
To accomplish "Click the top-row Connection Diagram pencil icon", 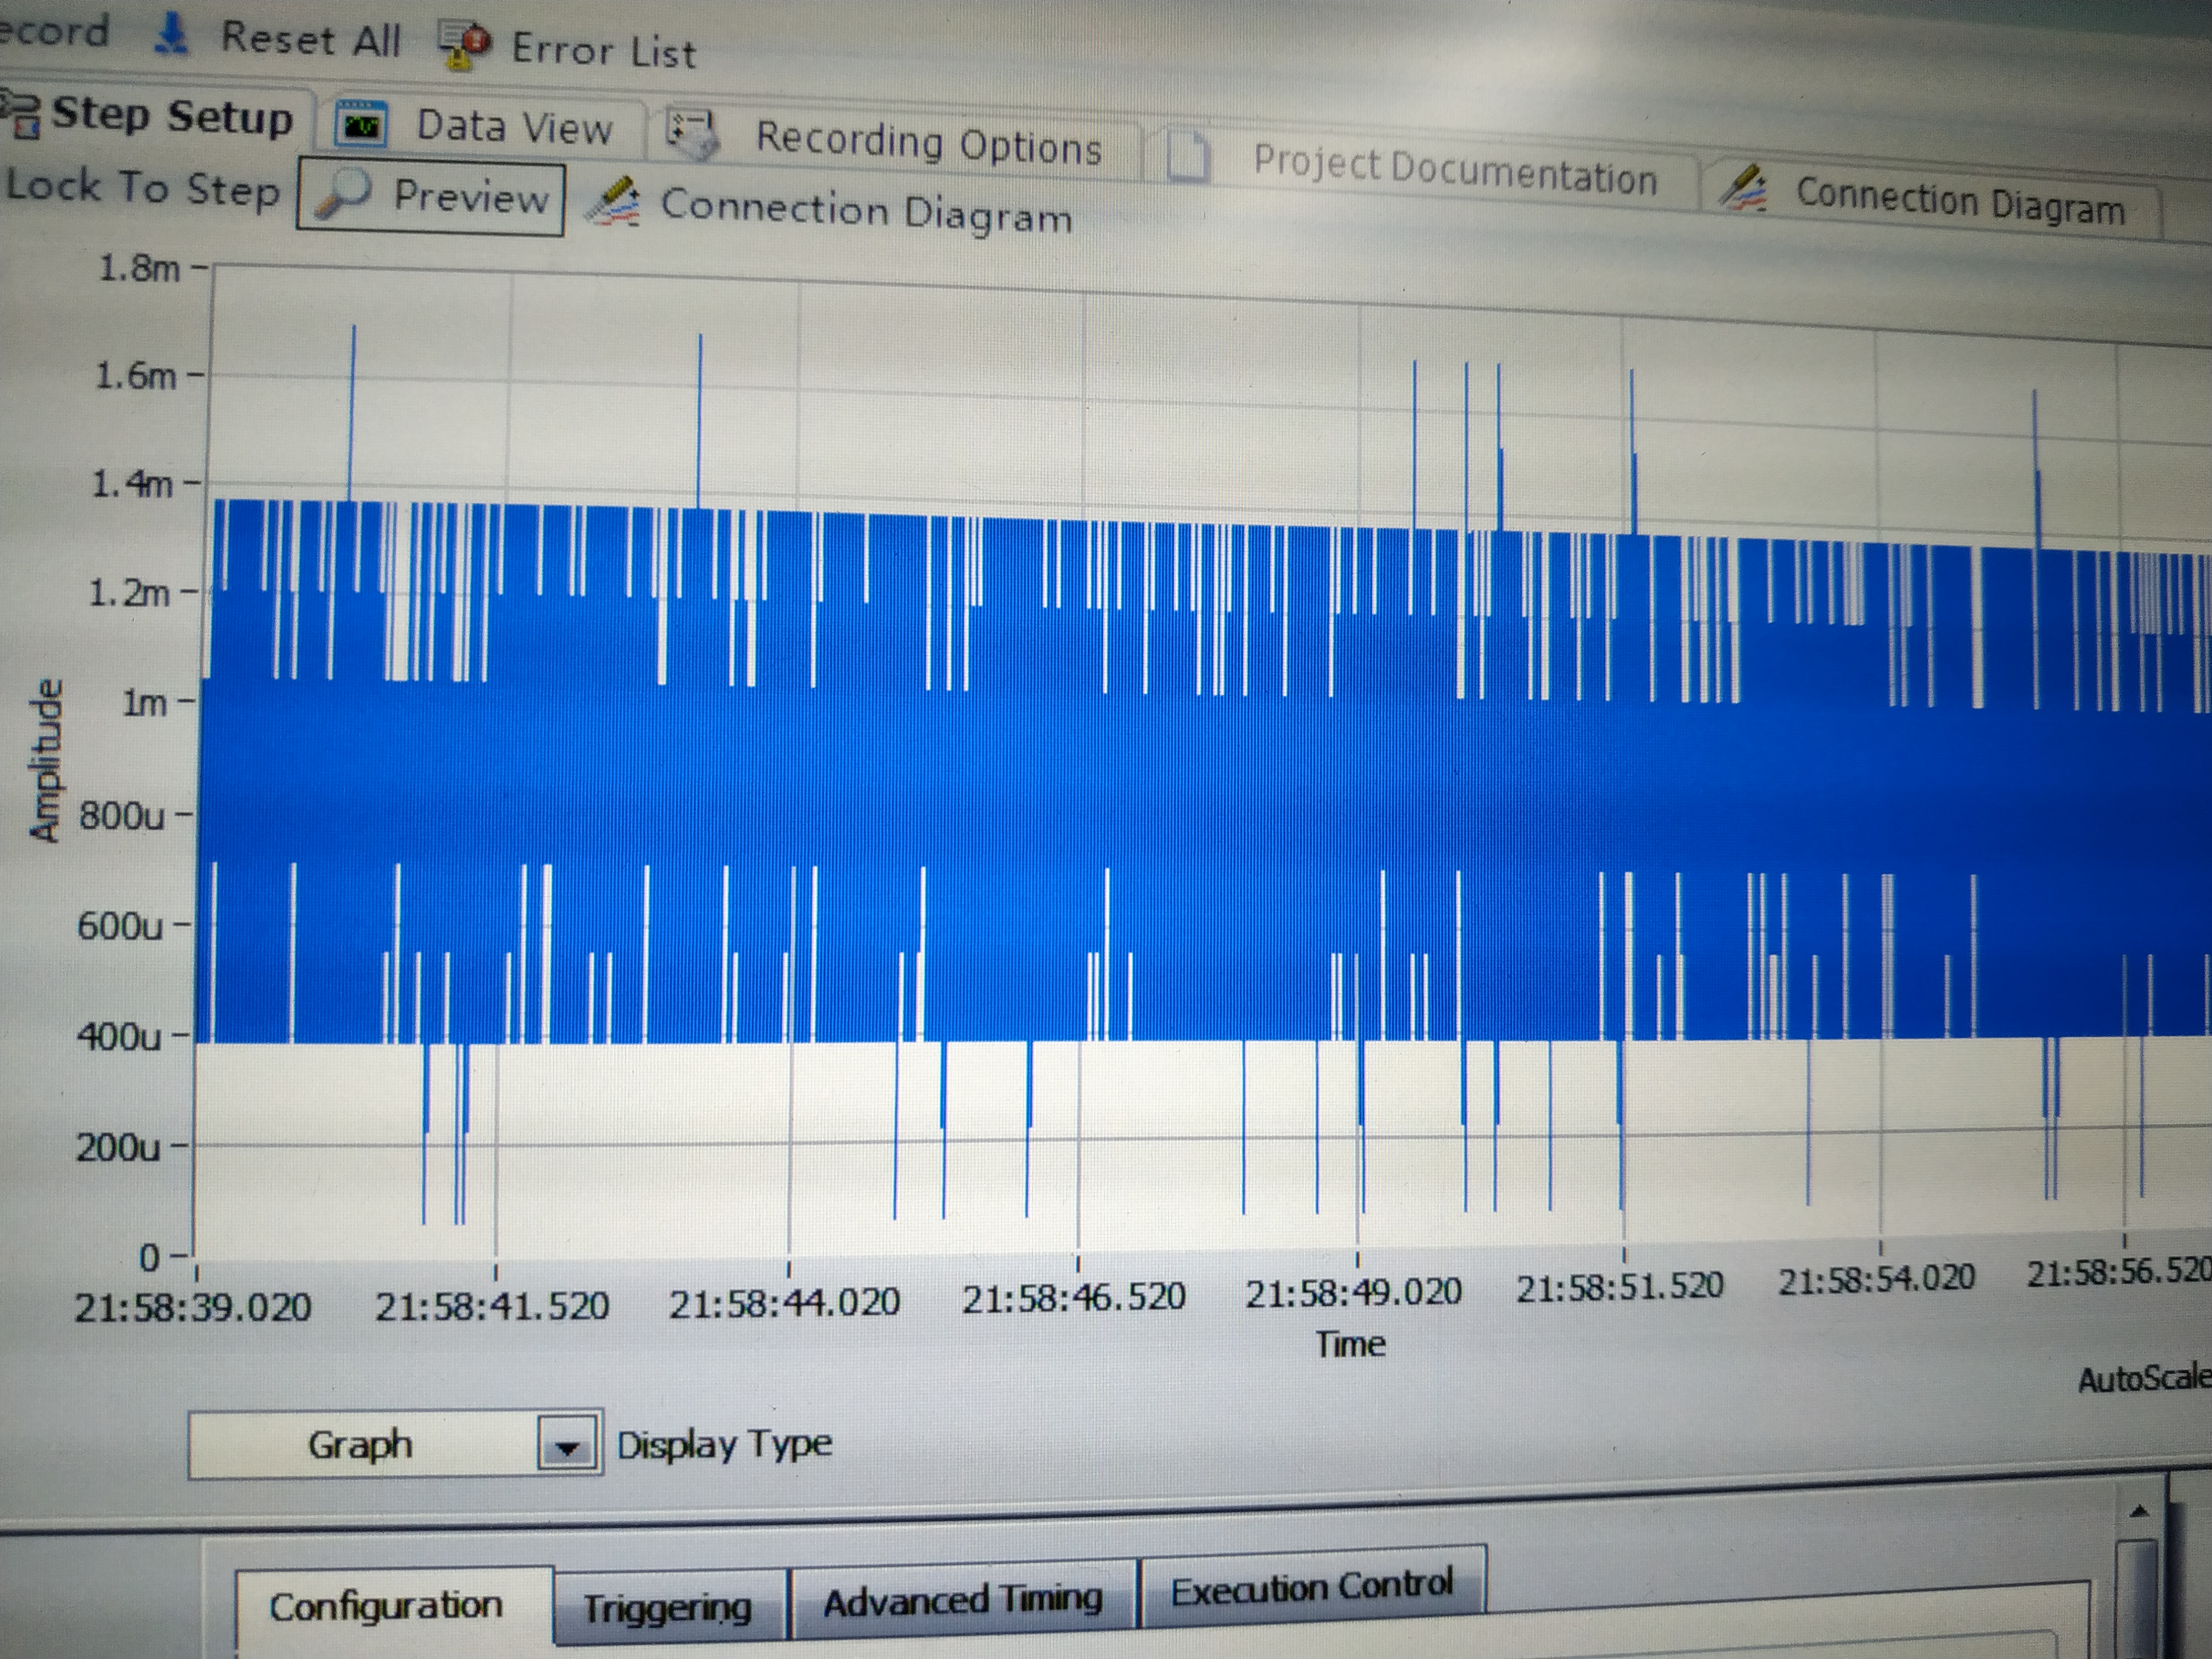I will (1744, 188).
